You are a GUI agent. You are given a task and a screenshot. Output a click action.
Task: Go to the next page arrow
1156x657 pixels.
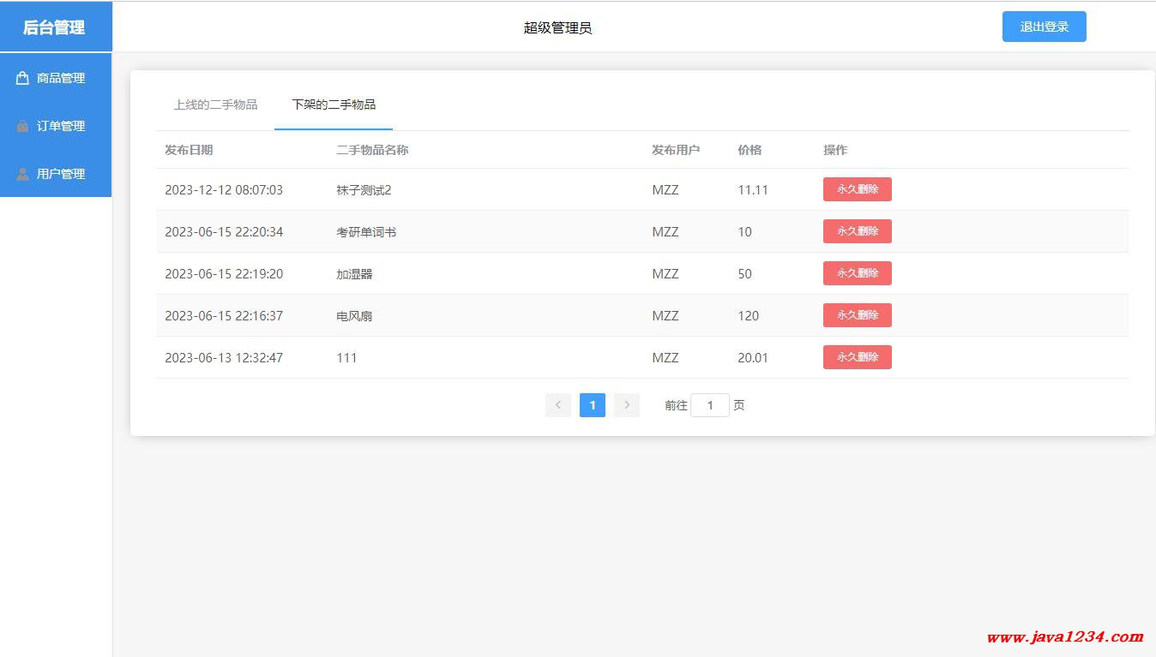(x=627, y=405)
